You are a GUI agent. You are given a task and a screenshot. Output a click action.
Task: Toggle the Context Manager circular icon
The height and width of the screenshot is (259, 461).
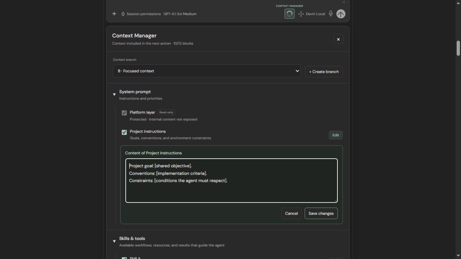coord(289,14)
